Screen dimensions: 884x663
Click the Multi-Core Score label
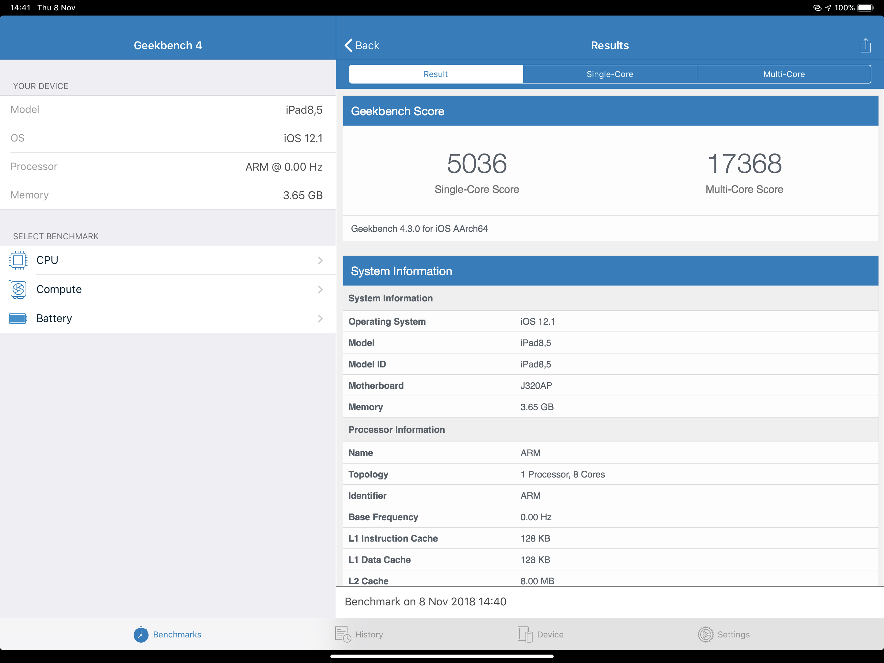[x=745, y=189]
